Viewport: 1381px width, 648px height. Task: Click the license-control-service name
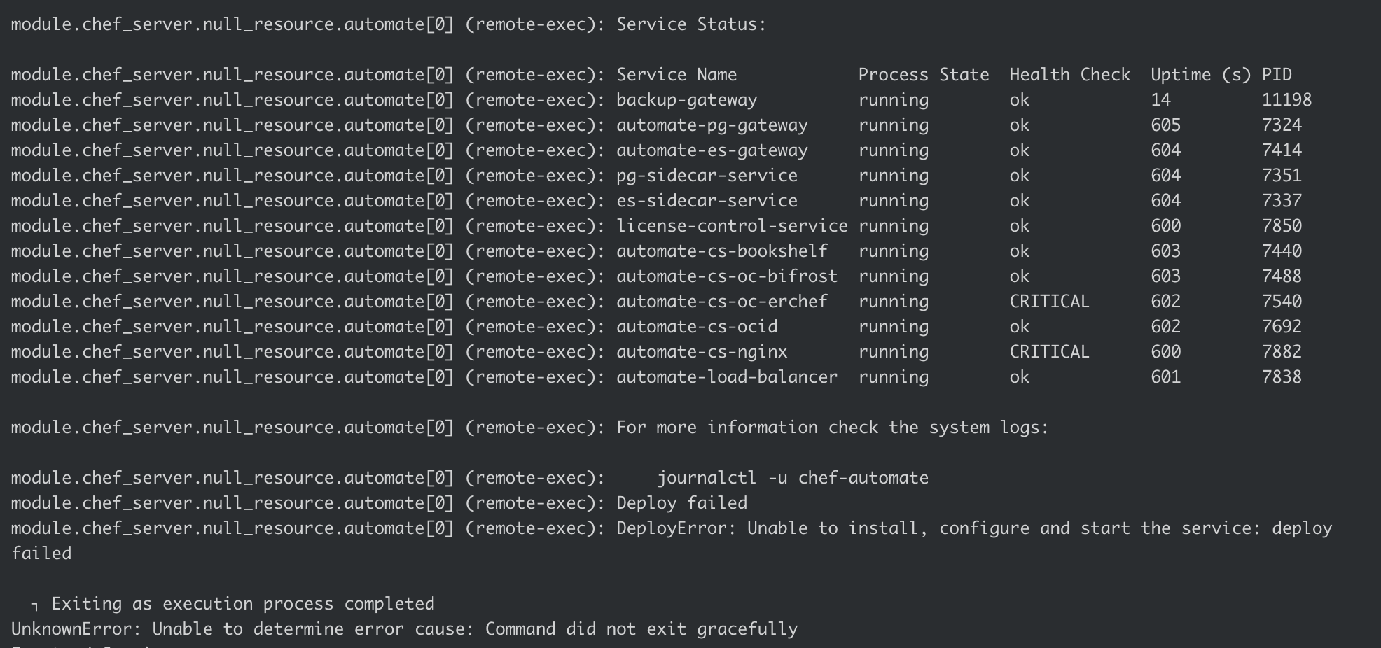pyautogui.click(x=732, y=226)
